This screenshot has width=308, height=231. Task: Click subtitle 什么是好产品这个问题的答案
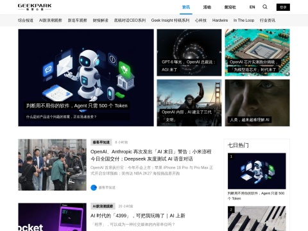[61, 117]
